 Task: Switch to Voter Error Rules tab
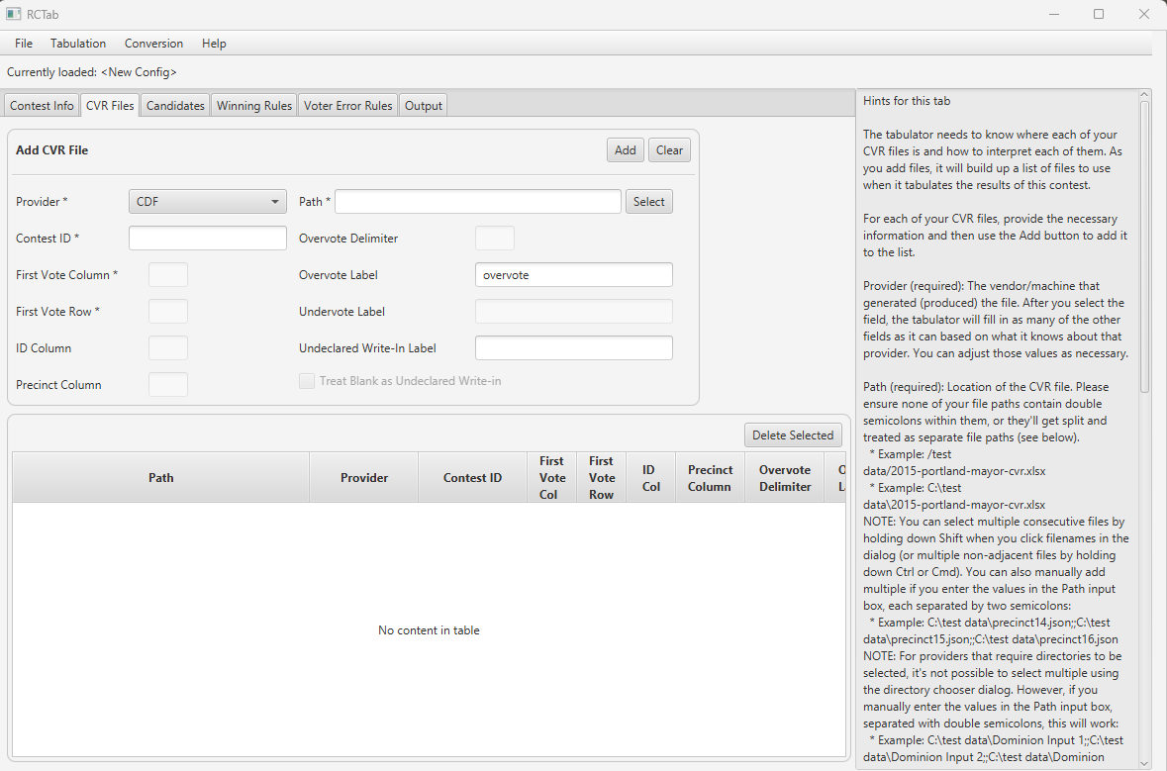[347, 106]
